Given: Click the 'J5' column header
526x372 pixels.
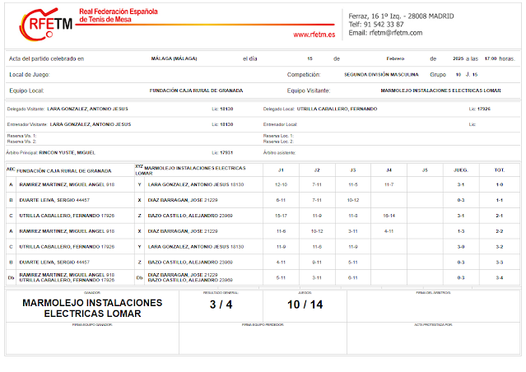Looking at the screenshot, I should [425, 170].
